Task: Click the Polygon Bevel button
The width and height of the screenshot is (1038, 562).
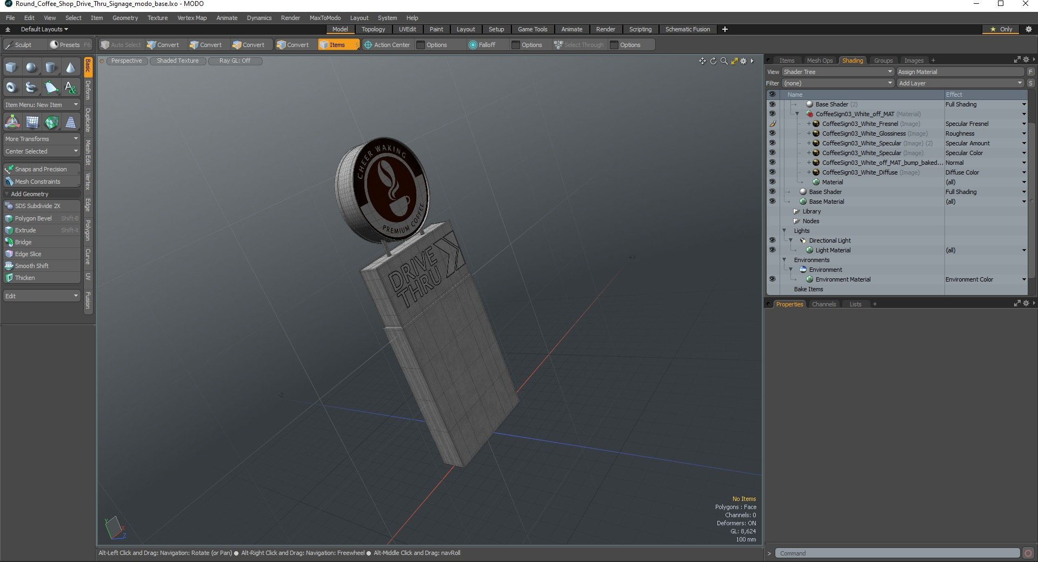Action: coord(34,218)
